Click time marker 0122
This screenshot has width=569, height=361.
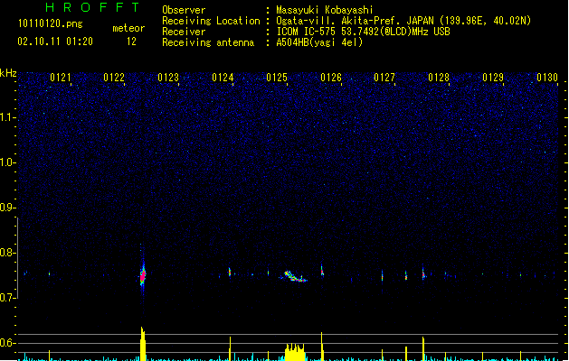pos(114,78)
